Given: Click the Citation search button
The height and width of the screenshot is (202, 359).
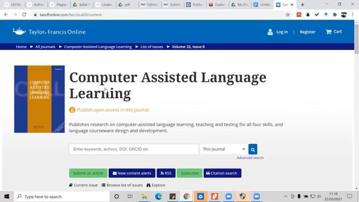Looking at the screenshot, I should coord(222,173).
